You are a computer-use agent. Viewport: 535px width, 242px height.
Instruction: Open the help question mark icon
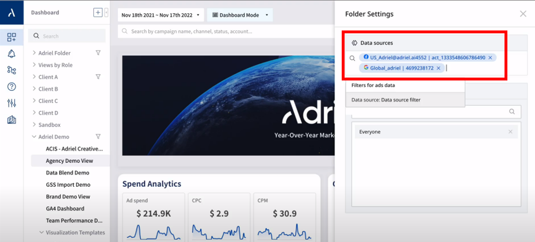[12, 87]
